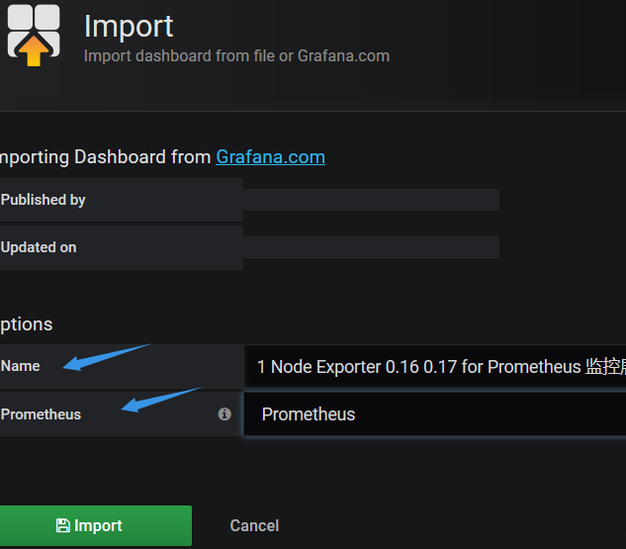
Task: Open the Prometheus data source dropdown
Action: pyautogui.click(x=435, y=414)
